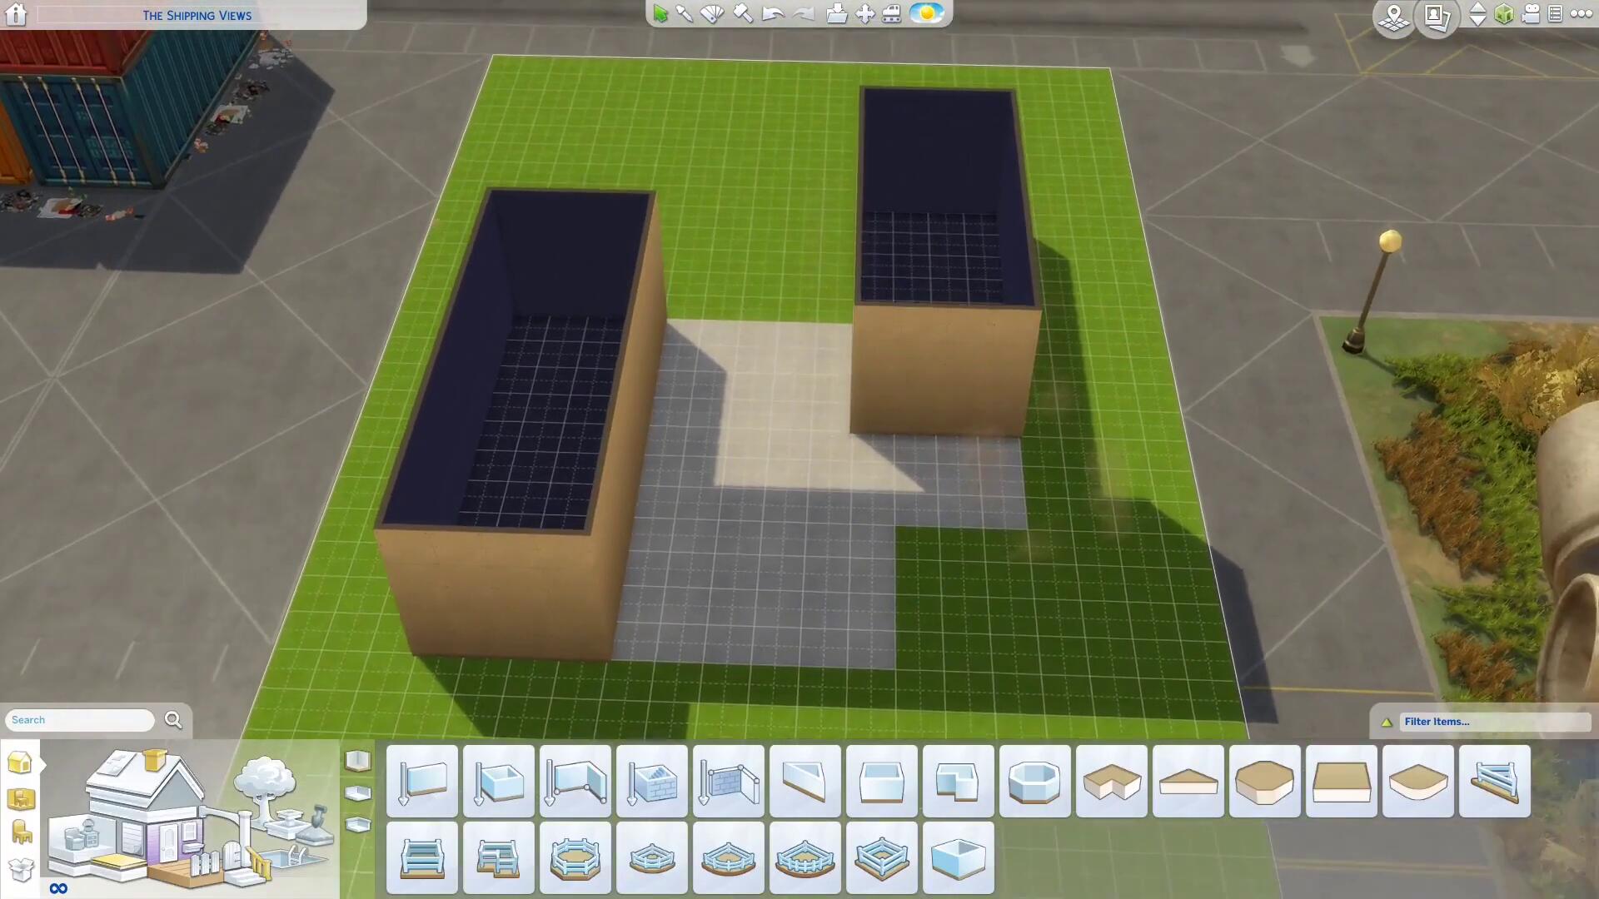Switch to objects by room tab
The height and width of the screenshot is (899, 1599).
coord(21,799)
